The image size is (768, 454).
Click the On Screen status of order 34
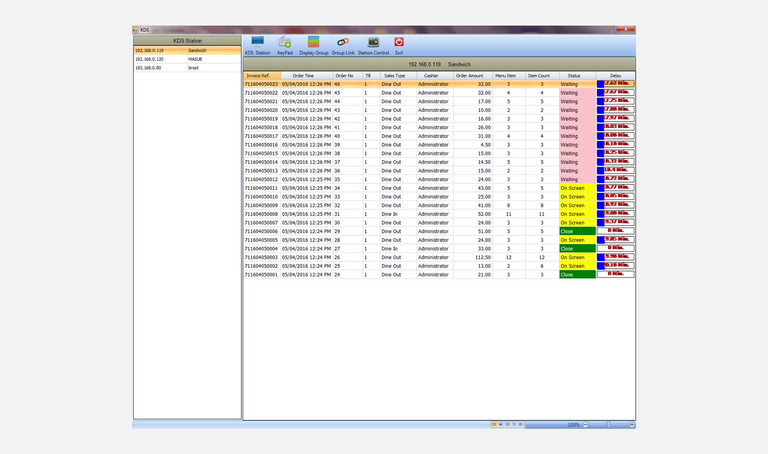[577, 188]
